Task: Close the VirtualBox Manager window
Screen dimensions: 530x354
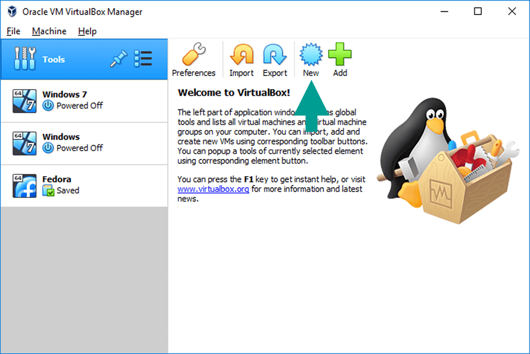Action: (x=512, y=12)
